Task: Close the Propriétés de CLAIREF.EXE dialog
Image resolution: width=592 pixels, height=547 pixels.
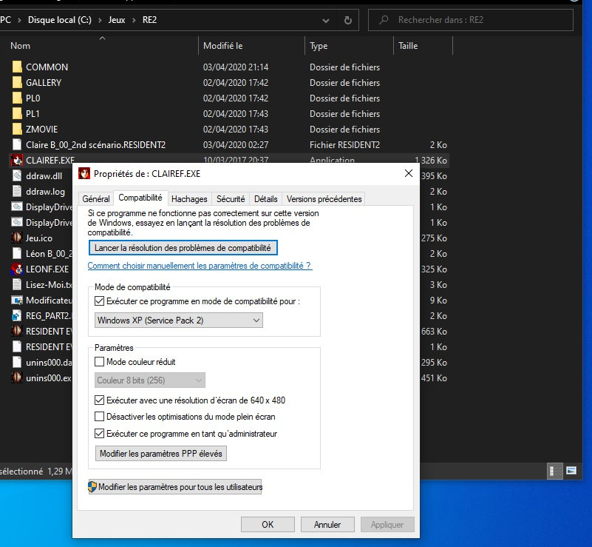Action: click(409, 173)
